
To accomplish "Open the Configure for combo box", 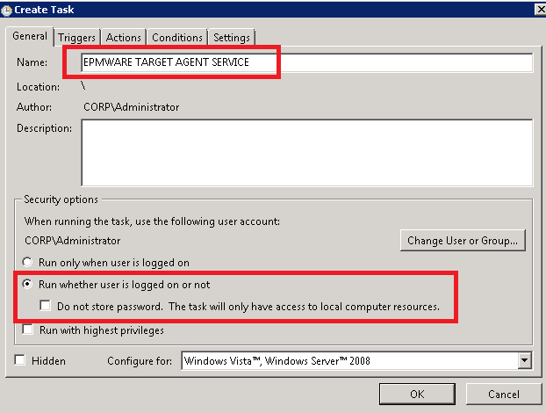I will click(349, 360).
